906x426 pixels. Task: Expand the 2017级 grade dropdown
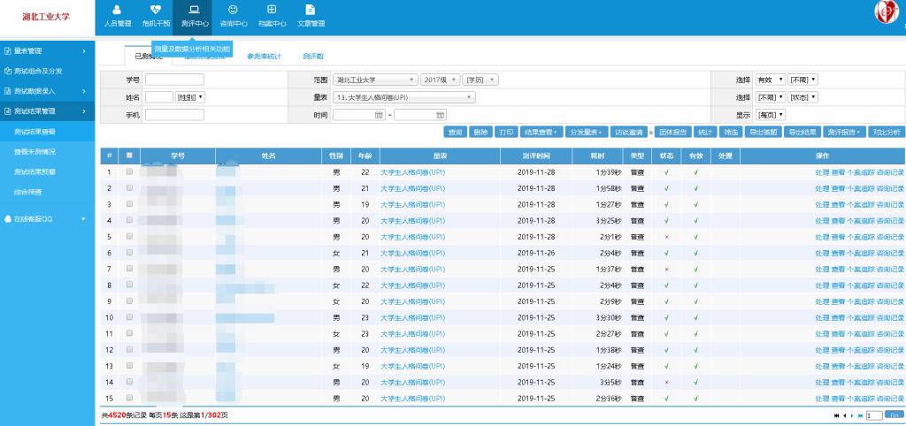pyautogui.click(x=440, y=80)
